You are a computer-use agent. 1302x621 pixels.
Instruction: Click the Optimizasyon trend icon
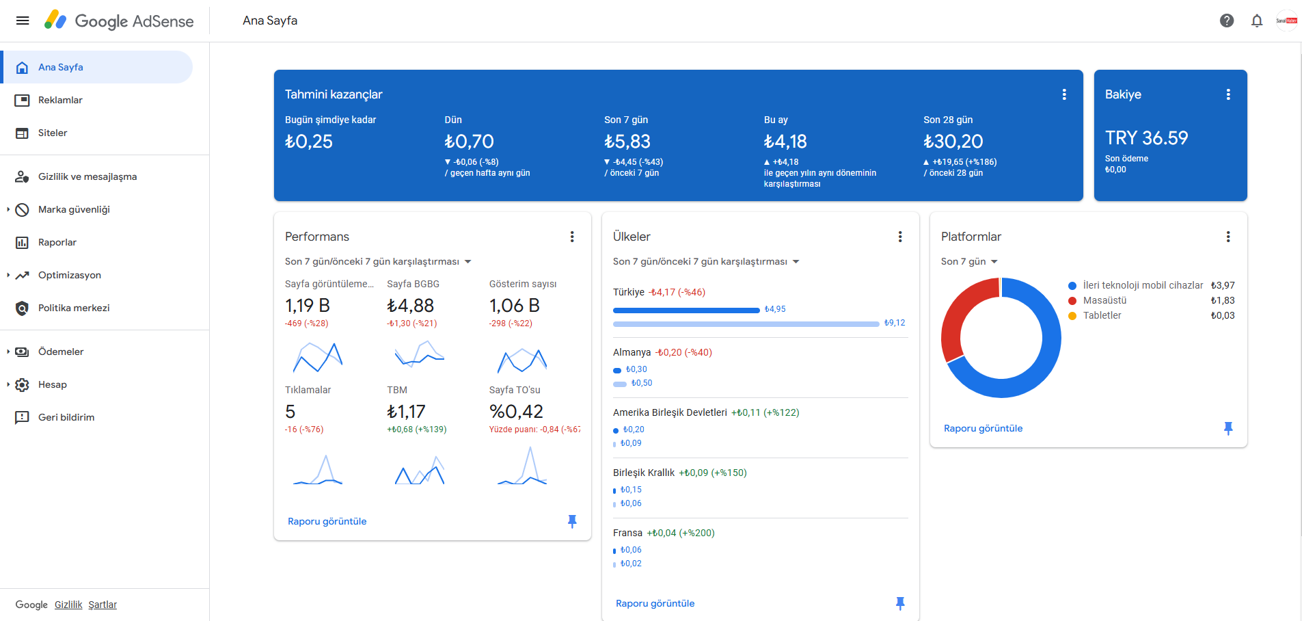pos(22,275)
